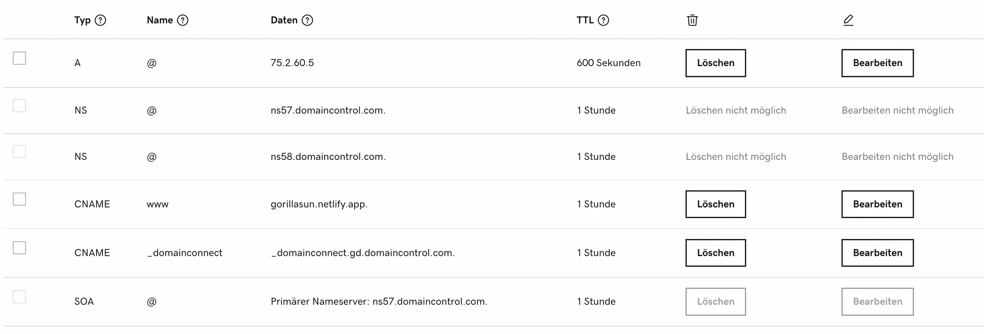984x334 pixels.
Task: Click the greyed Bearbeiten button for SOA
Action: [878, 302]
